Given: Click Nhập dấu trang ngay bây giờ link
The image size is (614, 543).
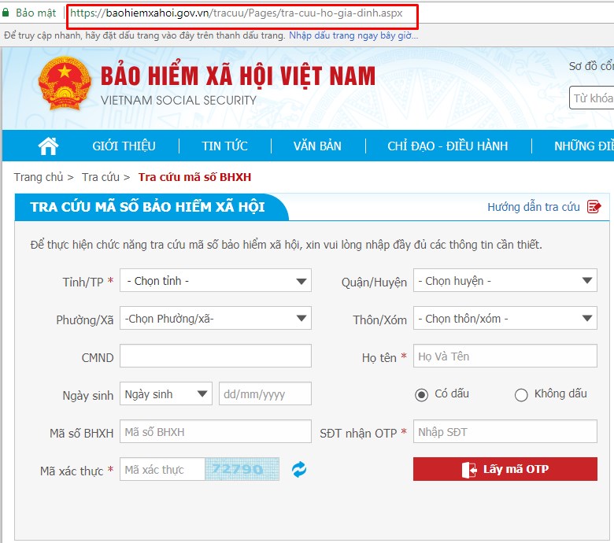Looking at the screenshot, I should coord(353,35).
